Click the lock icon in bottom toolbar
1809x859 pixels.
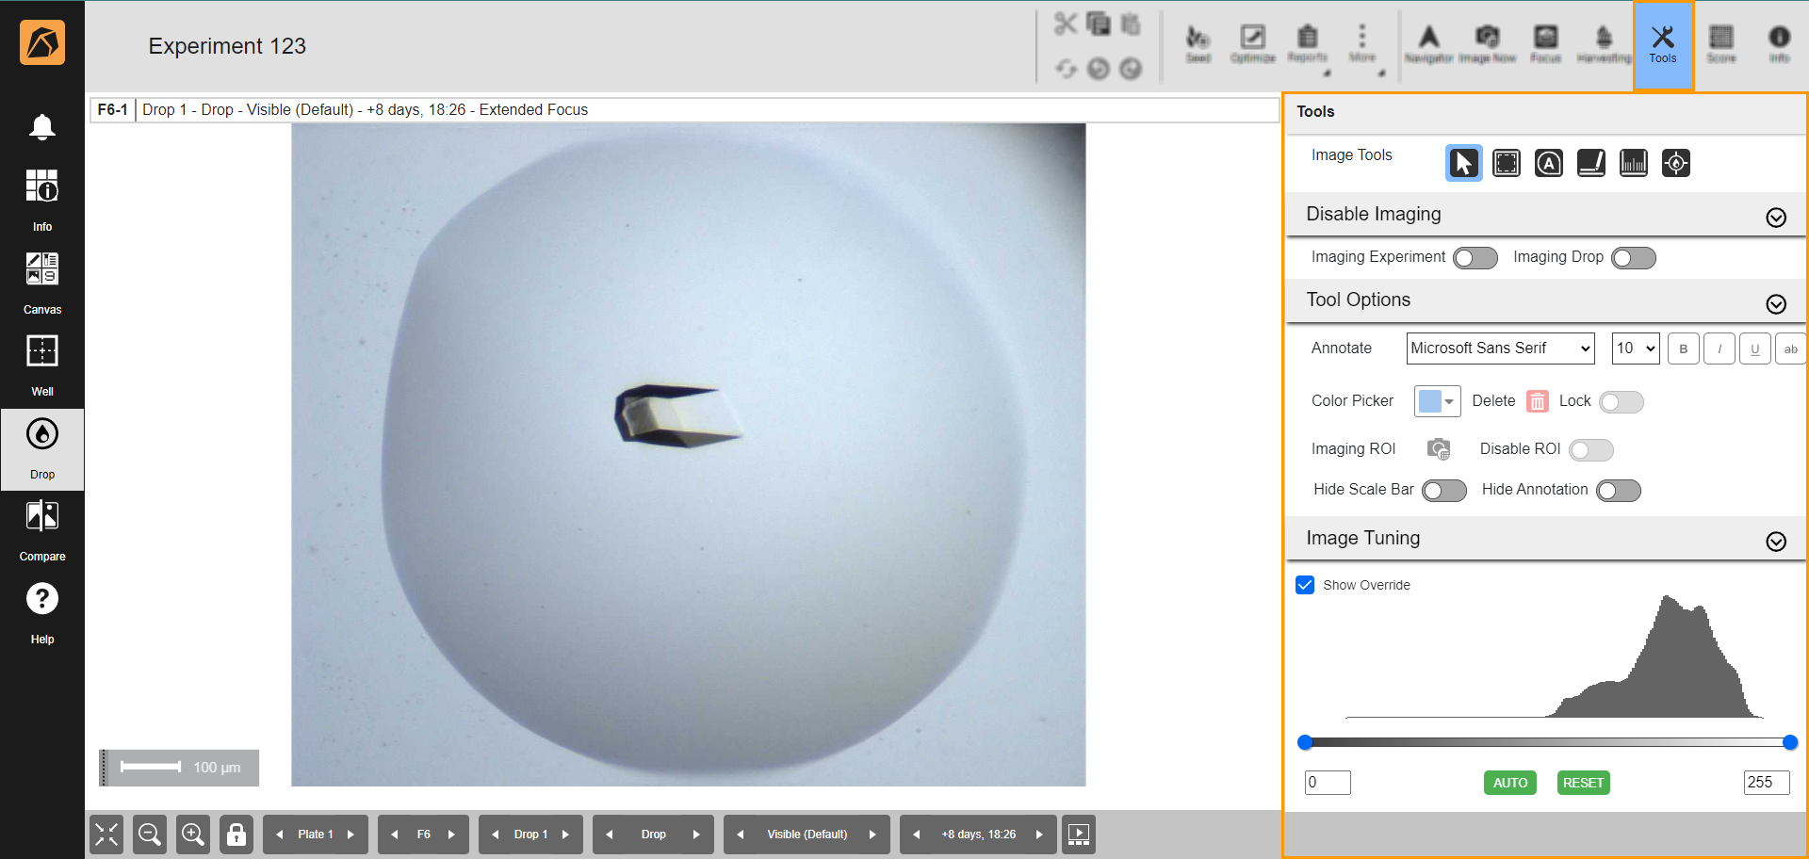click(x=236, y=835)
